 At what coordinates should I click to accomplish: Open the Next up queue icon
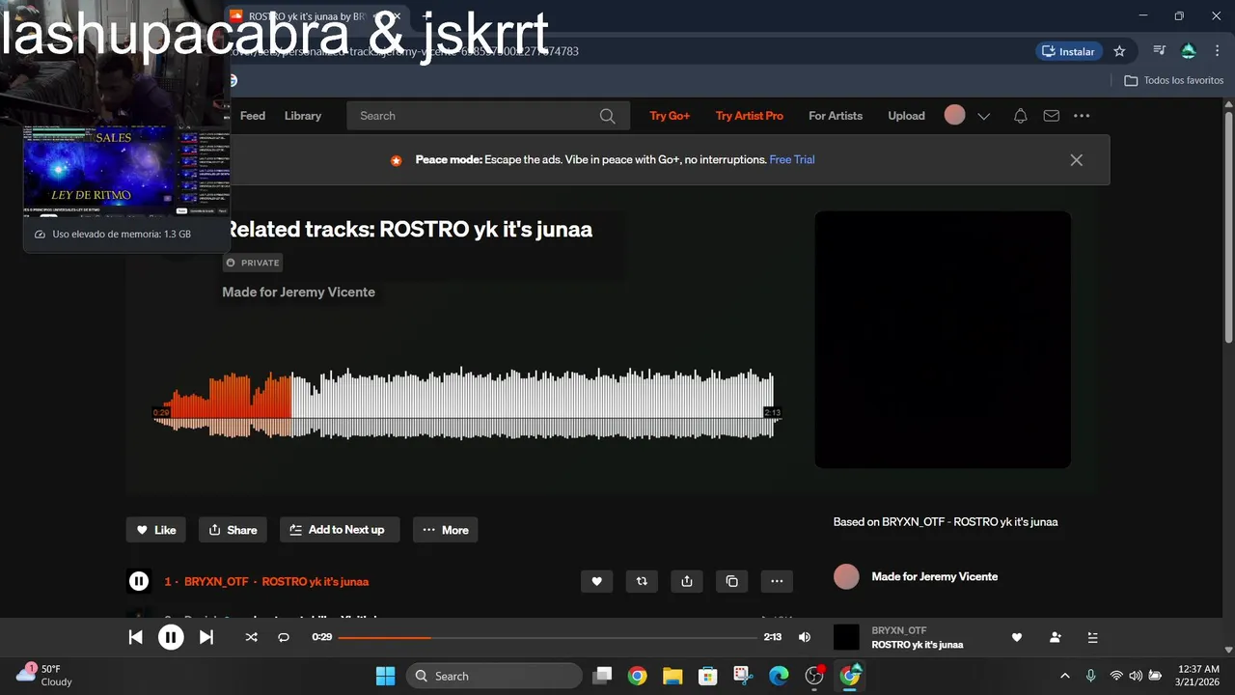(1093, 637)
